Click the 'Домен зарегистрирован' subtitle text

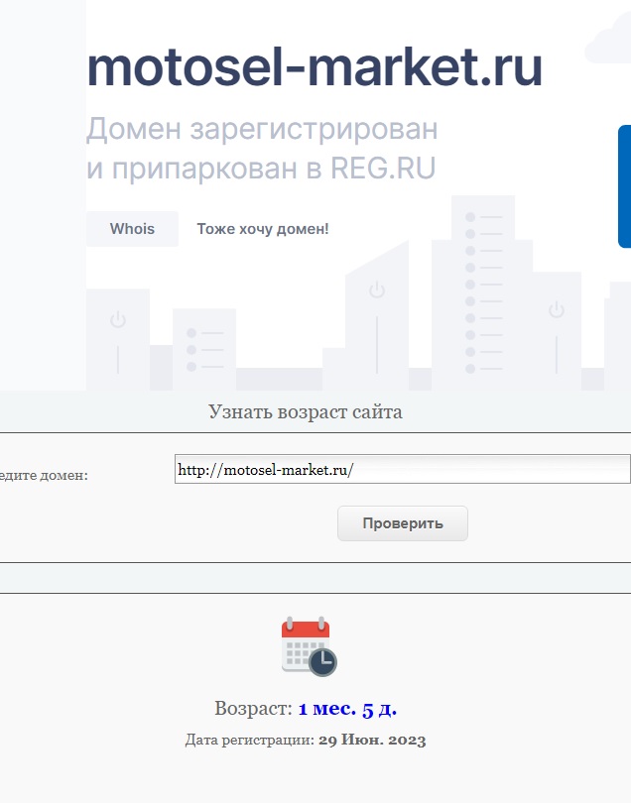pyautogui.click(x=262, y=129)
